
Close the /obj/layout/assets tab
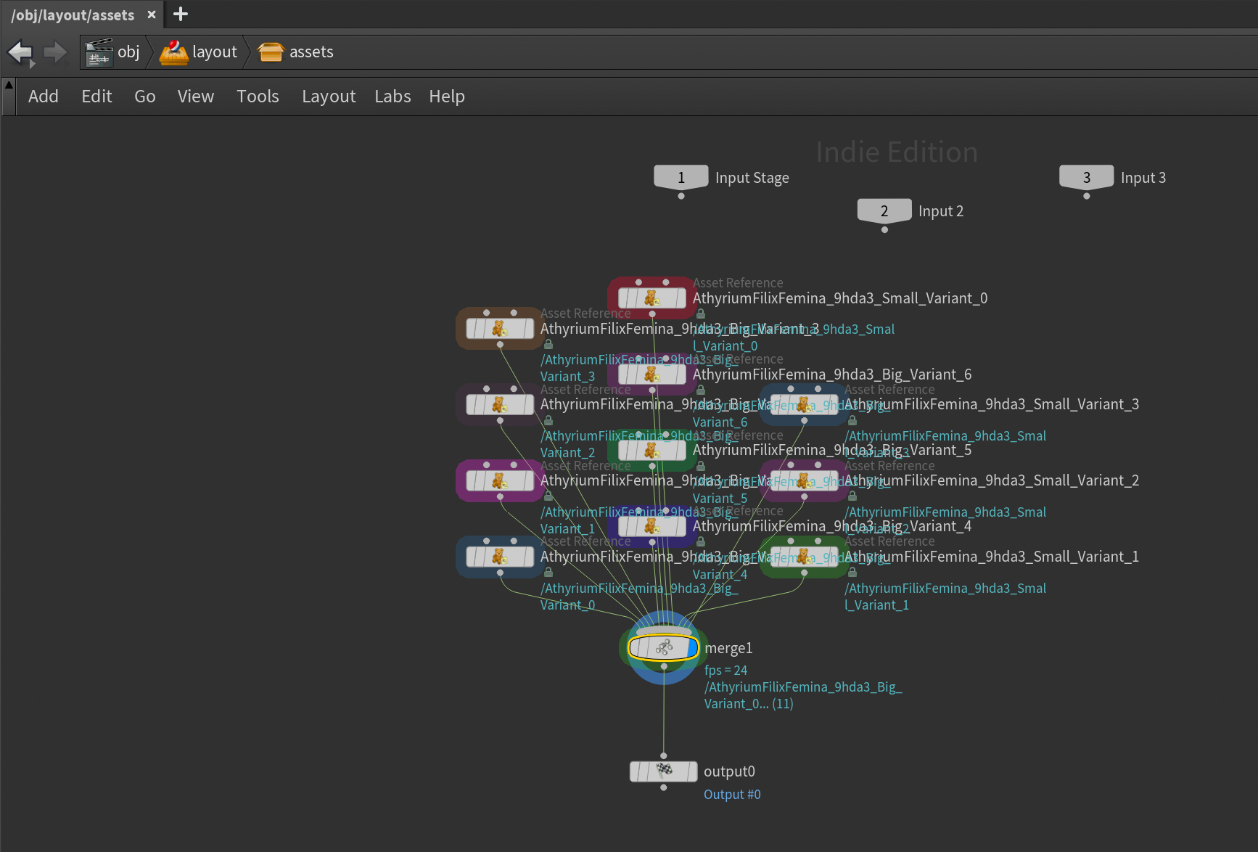coord(152,15)
